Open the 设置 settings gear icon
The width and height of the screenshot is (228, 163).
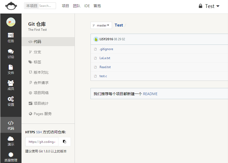point(11,101)
